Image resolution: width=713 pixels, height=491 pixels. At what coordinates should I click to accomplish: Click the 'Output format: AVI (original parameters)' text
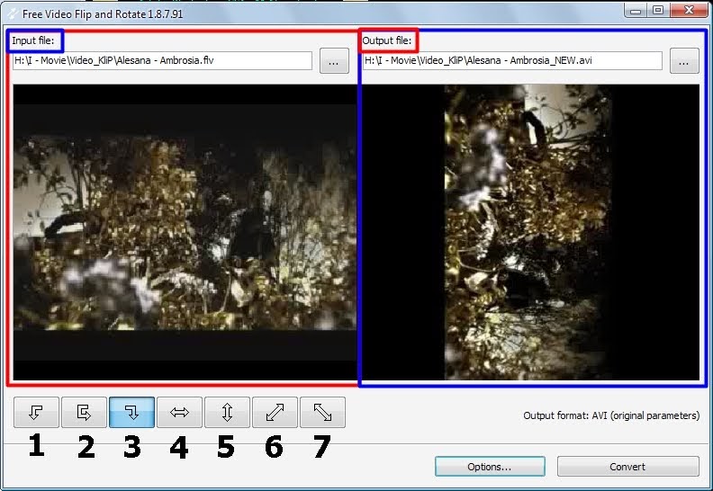(x=611, y=415)
